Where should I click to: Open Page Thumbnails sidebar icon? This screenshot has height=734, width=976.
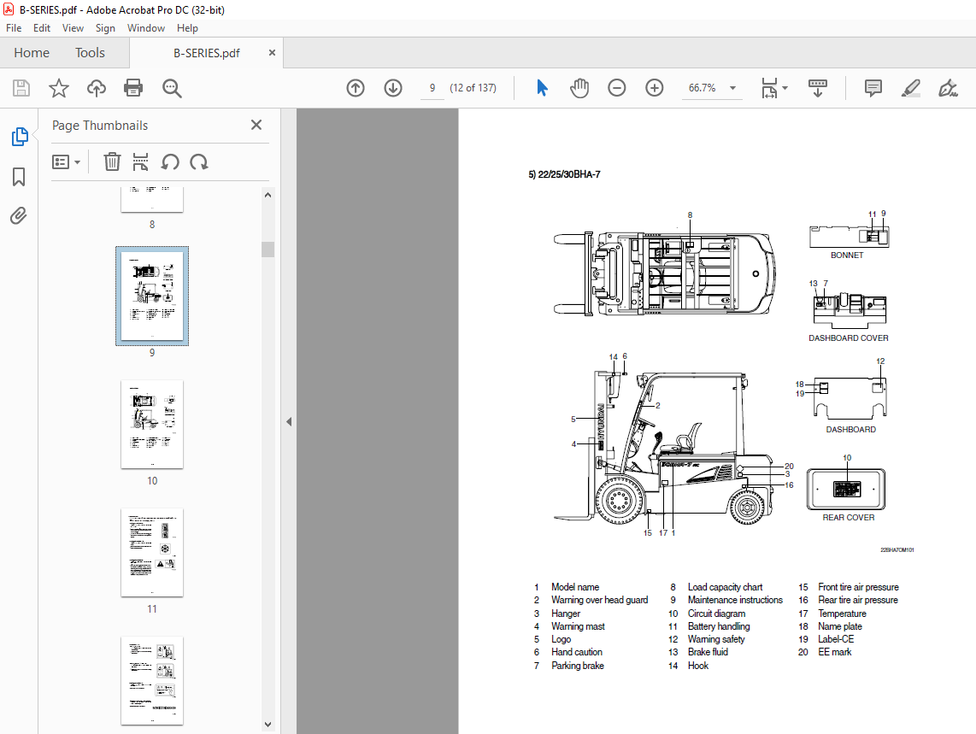(20, 137)
